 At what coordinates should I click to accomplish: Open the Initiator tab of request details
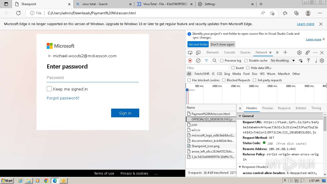(301, 108)
